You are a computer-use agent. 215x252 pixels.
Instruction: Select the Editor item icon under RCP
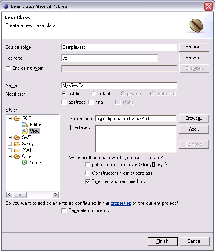(25, 125)
